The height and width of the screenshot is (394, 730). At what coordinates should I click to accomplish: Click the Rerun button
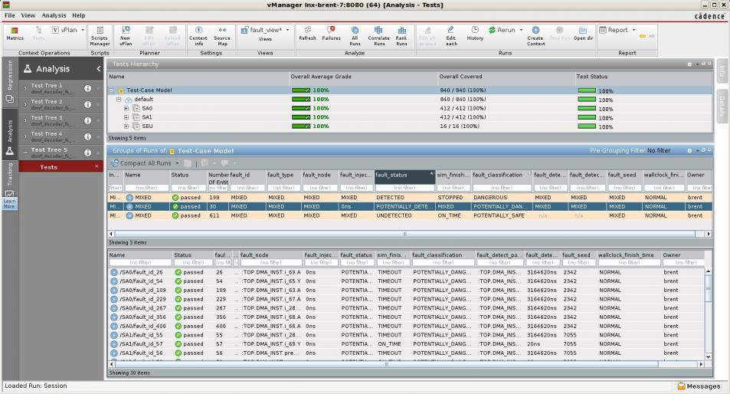(502, 30)
